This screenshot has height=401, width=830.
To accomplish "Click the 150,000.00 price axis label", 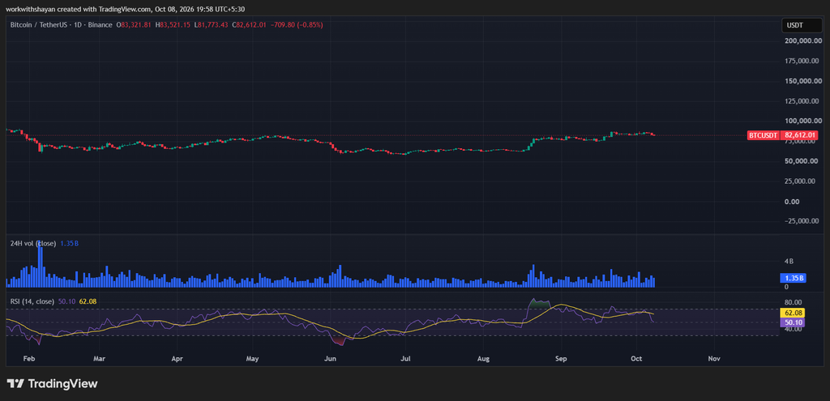I will [x=802, y=81].
